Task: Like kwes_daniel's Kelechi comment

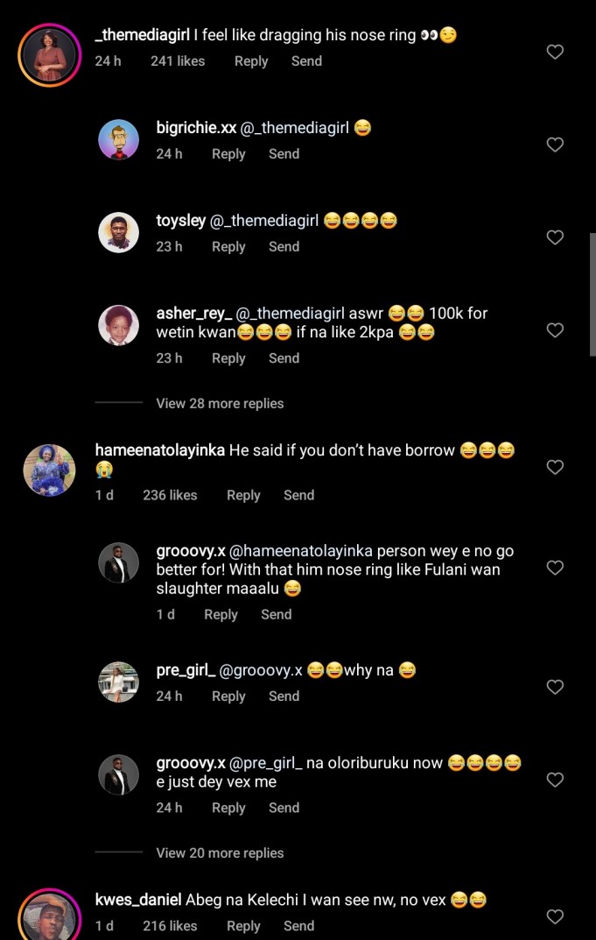Action: click(x=555, y=916)
